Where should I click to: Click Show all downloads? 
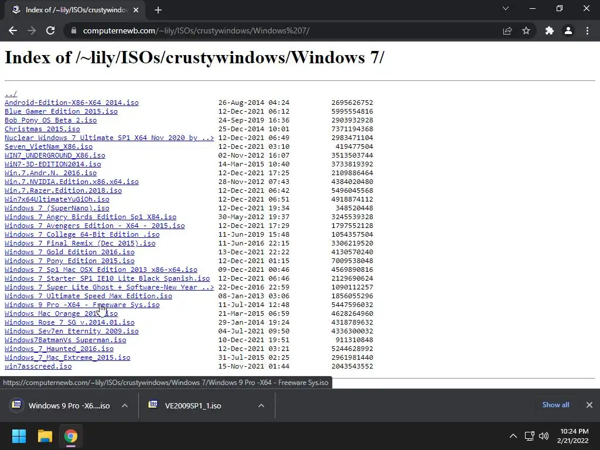tap(555, 405)
